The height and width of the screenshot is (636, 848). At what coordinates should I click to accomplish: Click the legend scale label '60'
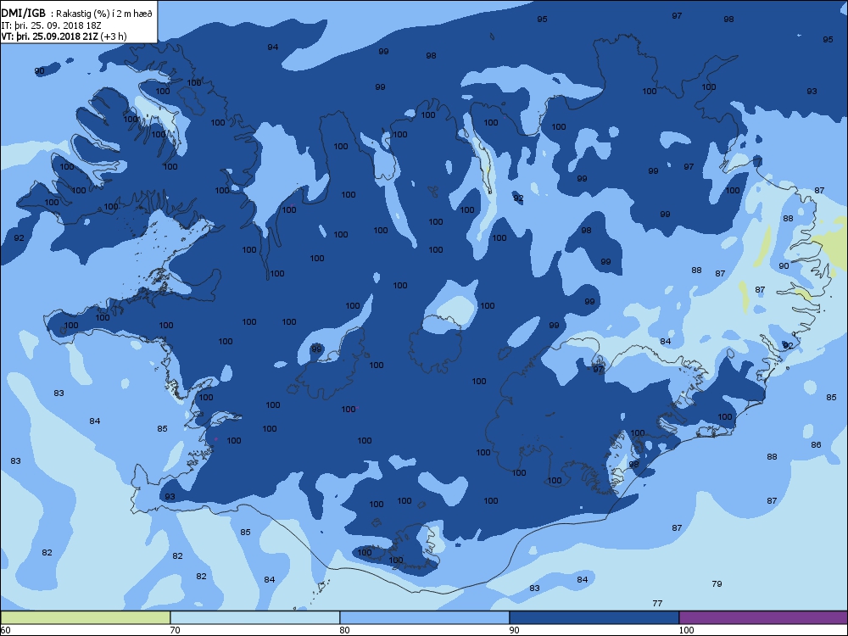(5, 629)
